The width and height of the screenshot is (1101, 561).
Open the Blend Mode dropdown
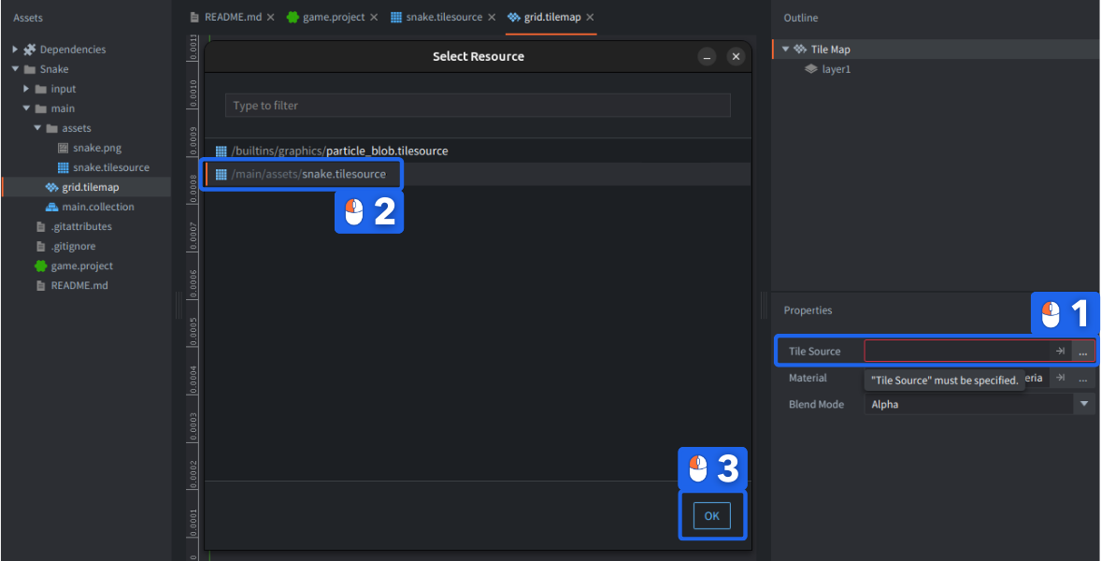point(1083,404)
